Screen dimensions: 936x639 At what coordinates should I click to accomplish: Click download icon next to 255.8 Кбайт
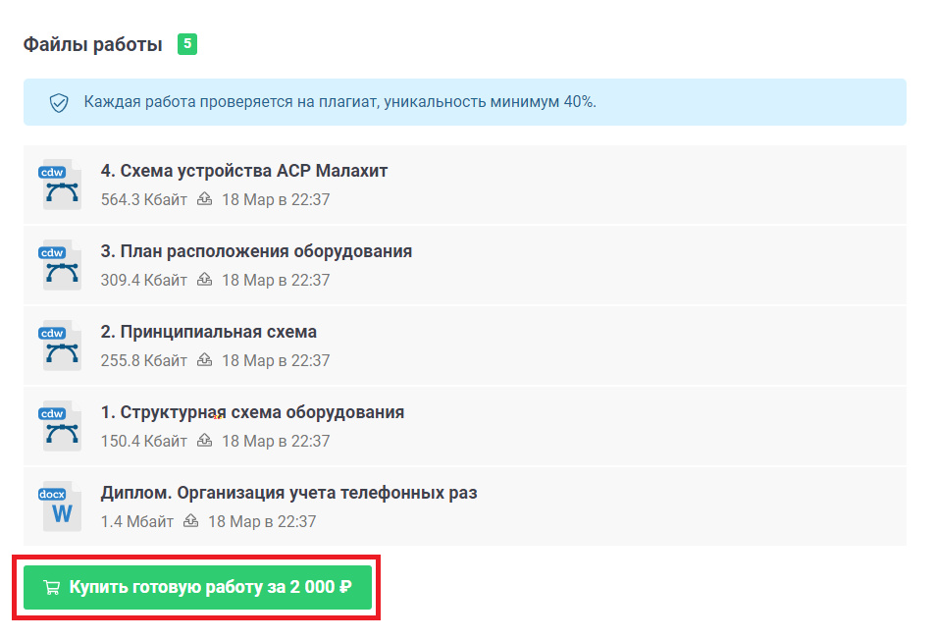(204, 360)
